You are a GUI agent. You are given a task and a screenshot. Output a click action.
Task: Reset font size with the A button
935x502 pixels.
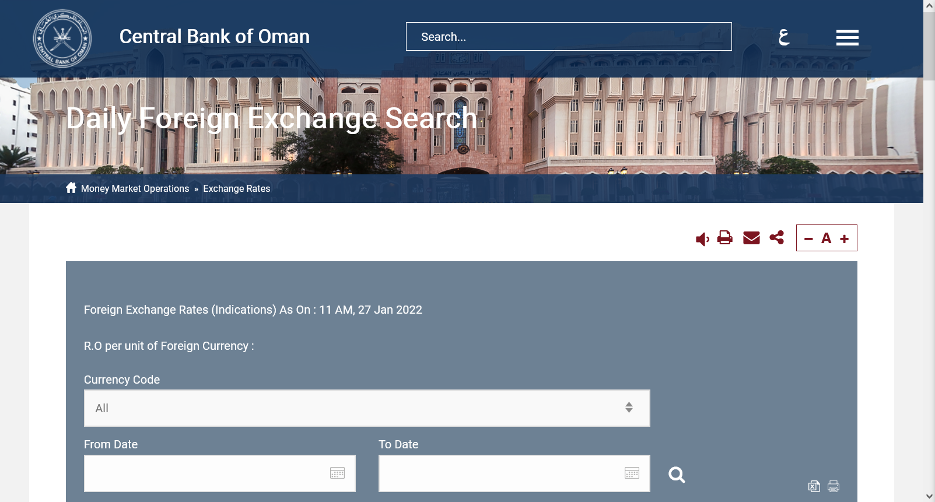(x=826, y=238)
